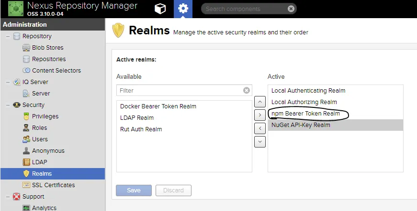Viewport: 417px width, 211px height.
Task: Open the Browse cube icon
Action: click(x=160, y=9)
